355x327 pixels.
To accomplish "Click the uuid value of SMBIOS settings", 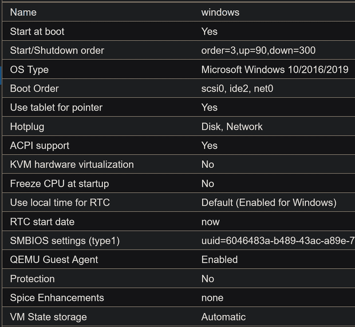I will pos(278,241).
